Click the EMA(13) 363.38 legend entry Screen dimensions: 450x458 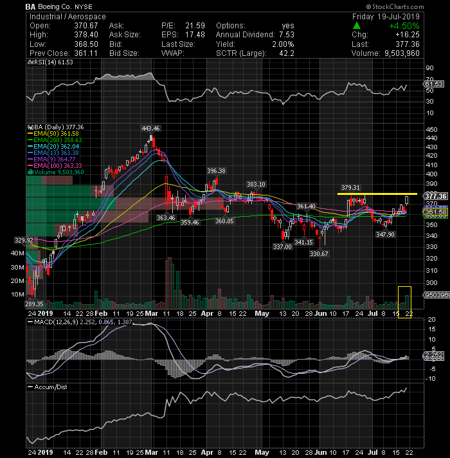[x=56, y=152]
